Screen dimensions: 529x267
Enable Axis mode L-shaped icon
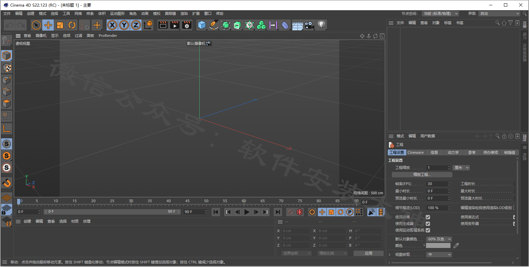point(7,129)
